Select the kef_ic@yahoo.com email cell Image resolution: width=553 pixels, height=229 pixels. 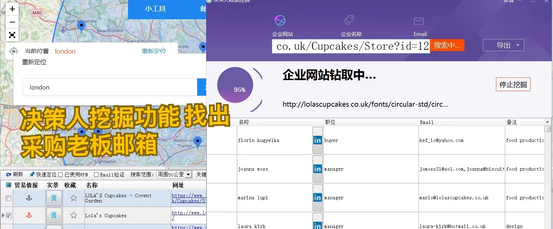[x=462, y=140]
